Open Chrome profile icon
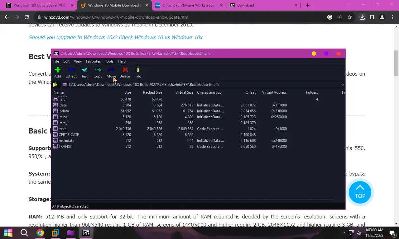 (x=382, y=17)
